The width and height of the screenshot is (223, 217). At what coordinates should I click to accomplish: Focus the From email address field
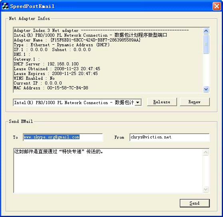tap(169, 137)
